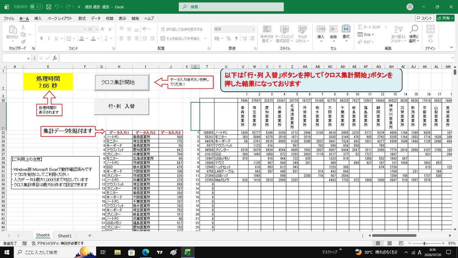Screen dimensions: 458x258
Task: Open Find & Select (検索と選択)
Action: (x=414, y=34)
